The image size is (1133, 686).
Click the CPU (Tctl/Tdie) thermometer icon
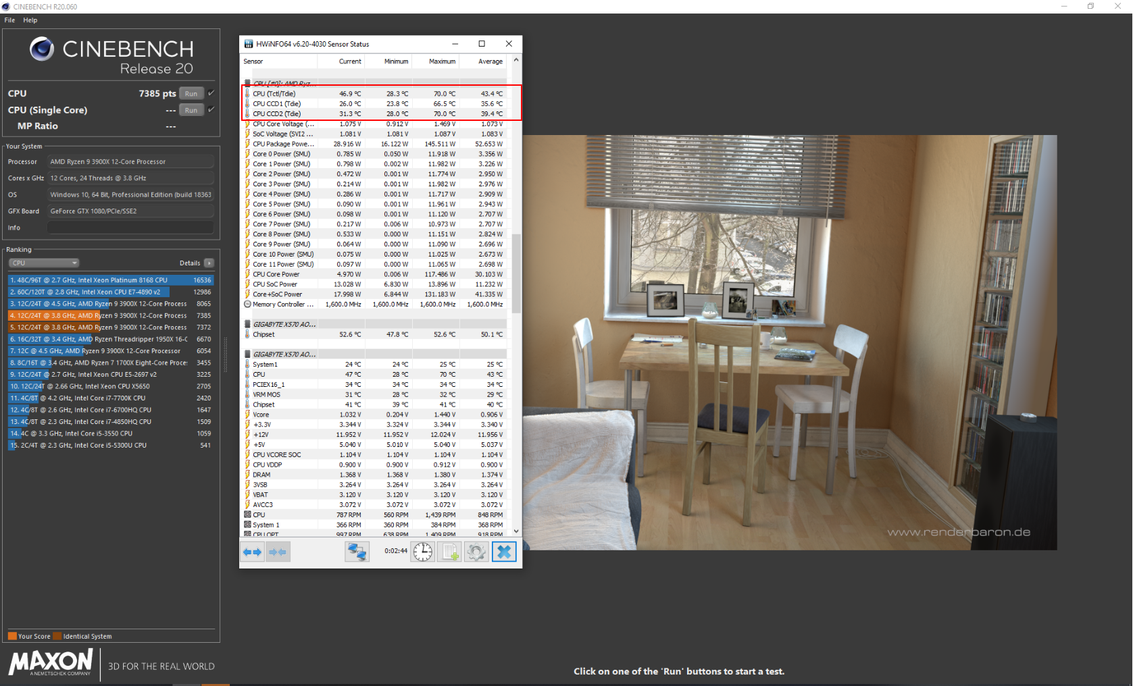(247, 94)
